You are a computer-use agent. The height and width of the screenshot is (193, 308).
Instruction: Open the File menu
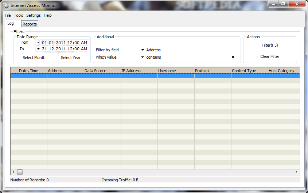(x=8, y=15)
